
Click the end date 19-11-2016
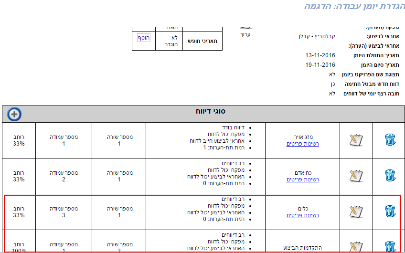tap(320, 65)
